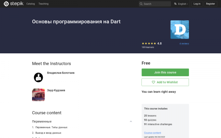This screenshot has width=221, height=138.
Task: Click the Dart course logo thumbnail
Action: tap(180, 29)
